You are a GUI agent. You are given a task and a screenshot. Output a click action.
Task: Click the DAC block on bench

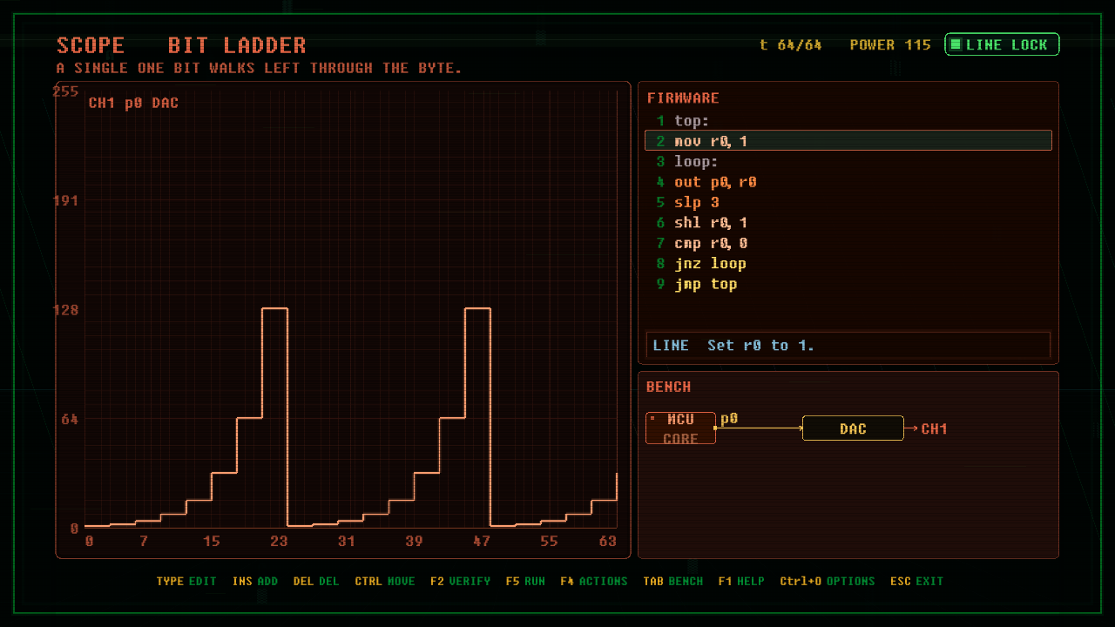click(x=853, y=428)
